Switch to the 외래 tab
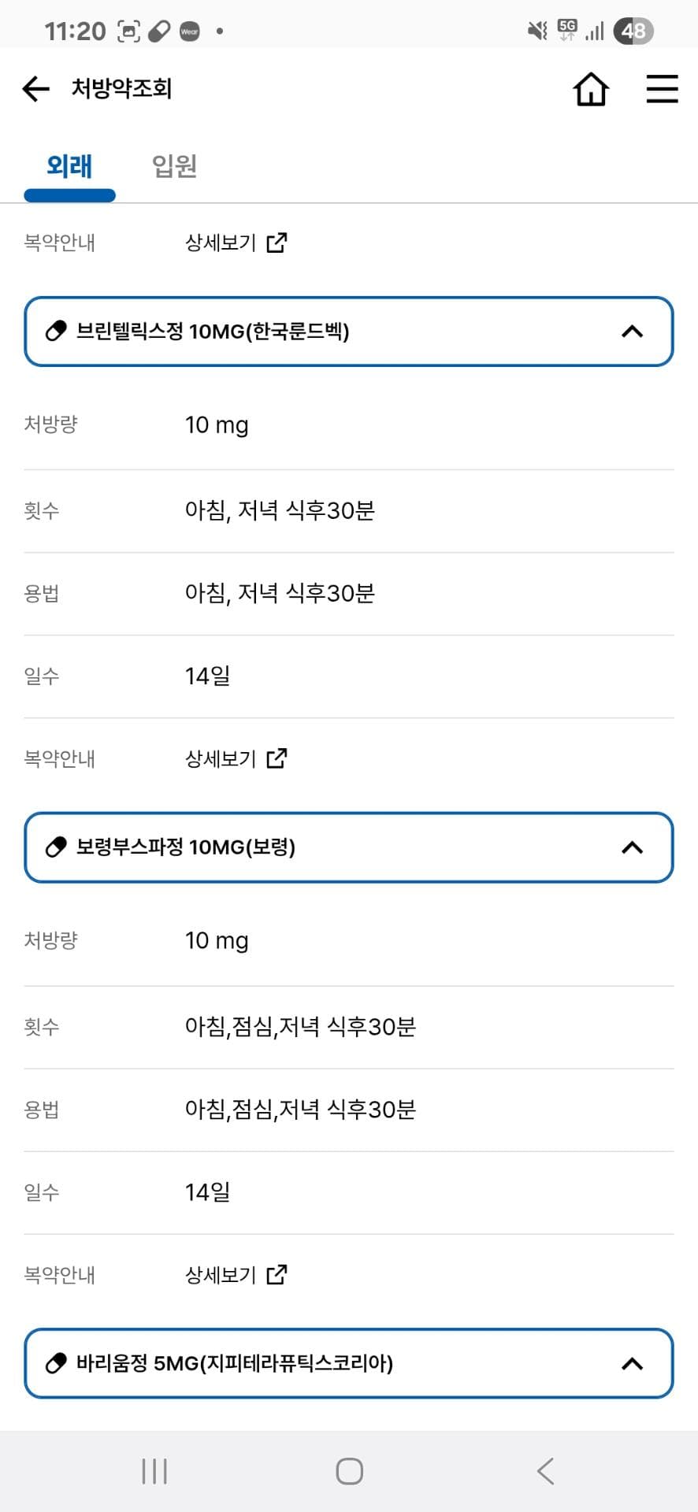698x1512 pixels. pyautogui.click(x=69, y=166)
